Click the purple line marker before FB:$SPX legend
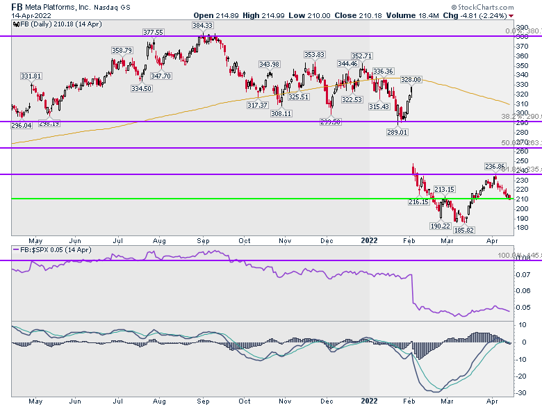 (x=16, y=249)
